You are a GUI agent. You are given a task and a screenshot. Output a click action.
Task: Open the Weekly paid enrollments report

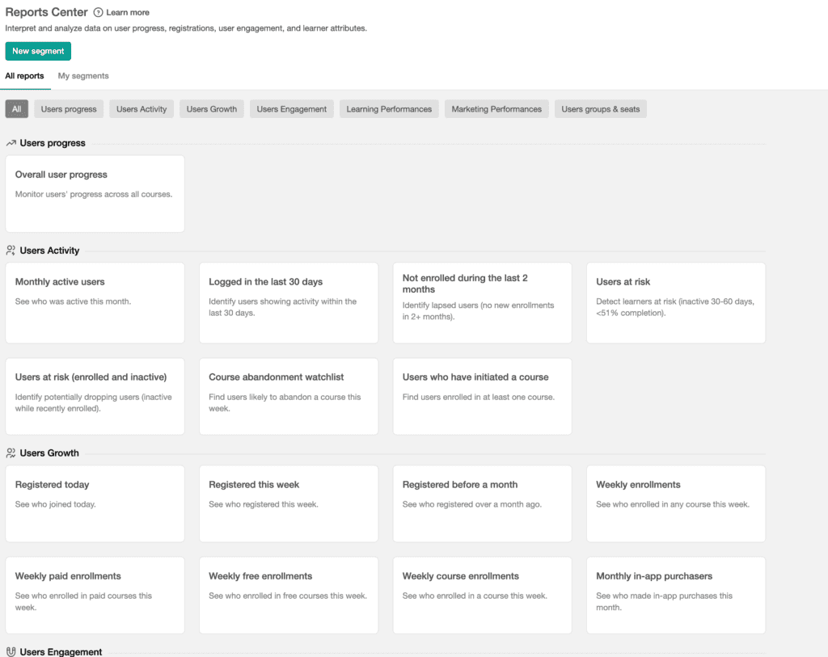[x=95, y=595]
